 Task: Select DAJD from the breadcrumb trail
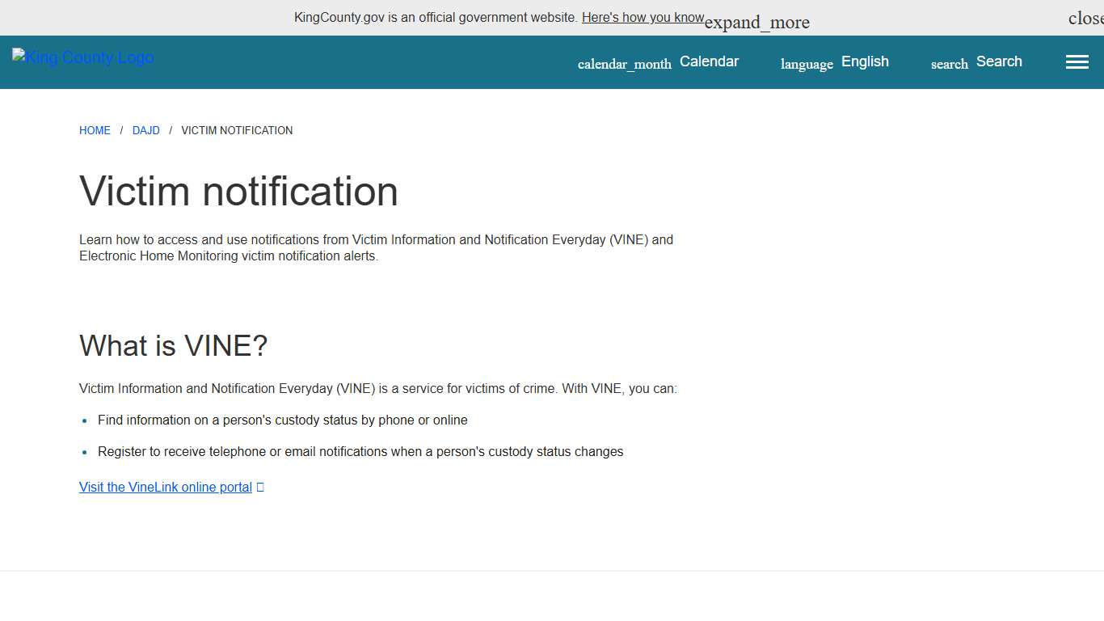[x=146, y=130]
